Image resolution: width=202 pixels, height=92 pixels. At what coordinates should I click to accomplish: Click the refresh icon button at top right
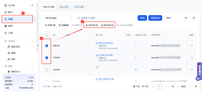(194, 18)
